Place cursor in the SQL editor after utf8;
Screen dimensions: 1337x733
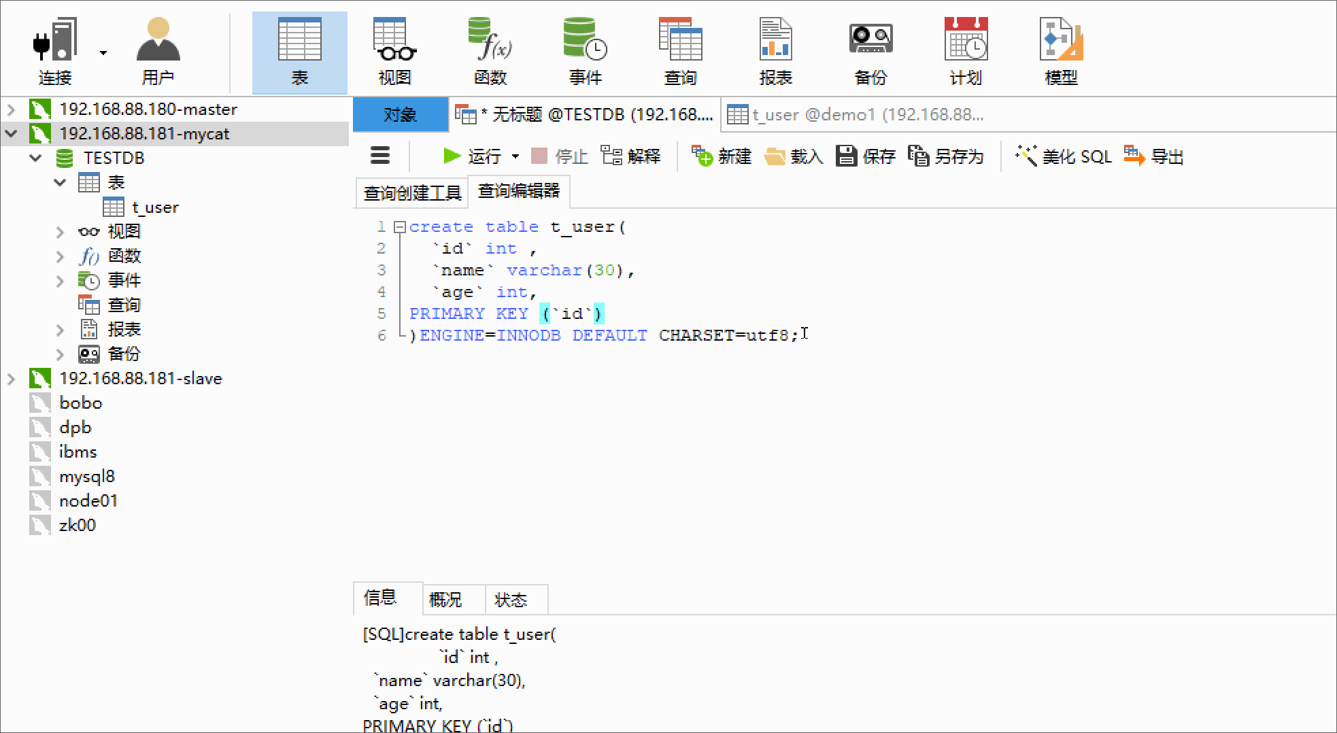pos(800,335)
